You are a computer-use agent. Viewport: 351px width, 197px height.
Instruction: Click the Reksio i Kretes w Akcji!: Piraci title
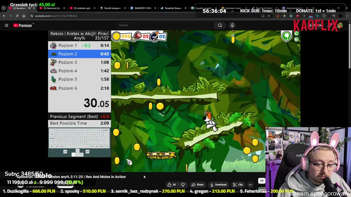pos(80,34)
